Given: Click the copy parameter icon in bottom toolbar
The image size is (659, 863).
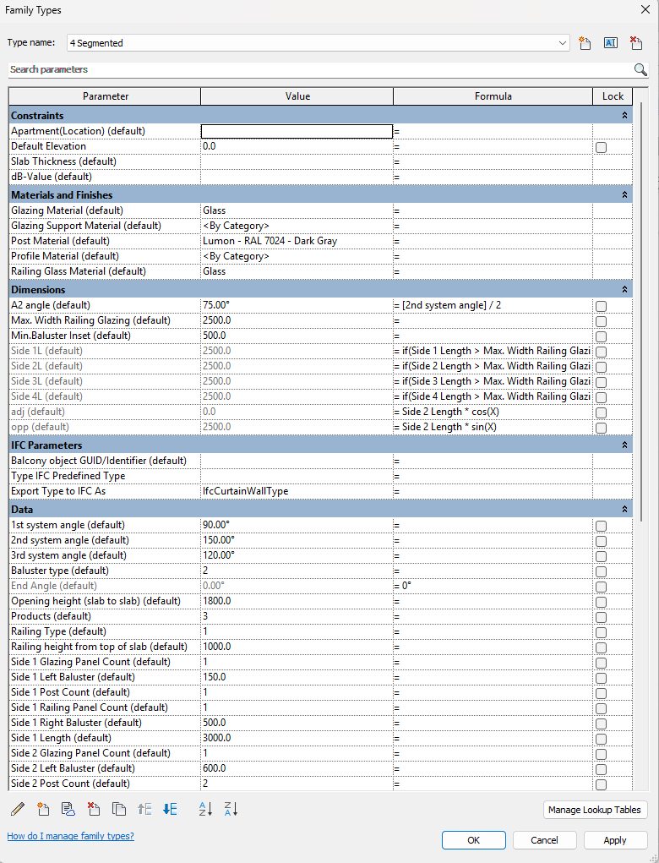Looking at the screenshot, I should pos(119,809).
